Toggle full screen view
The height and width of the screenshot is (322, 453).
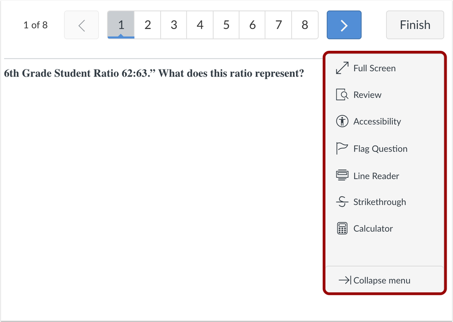tap(374, 68)
